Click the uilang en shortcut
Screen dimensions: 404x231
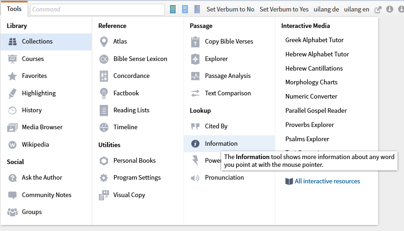357,10
